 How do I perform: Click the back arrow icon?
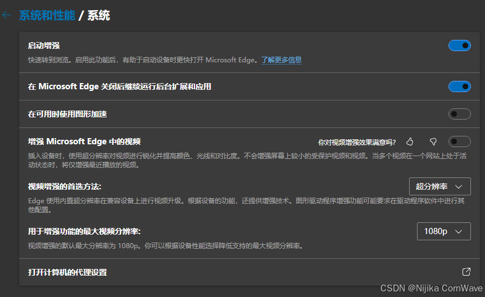coord(7,15)
